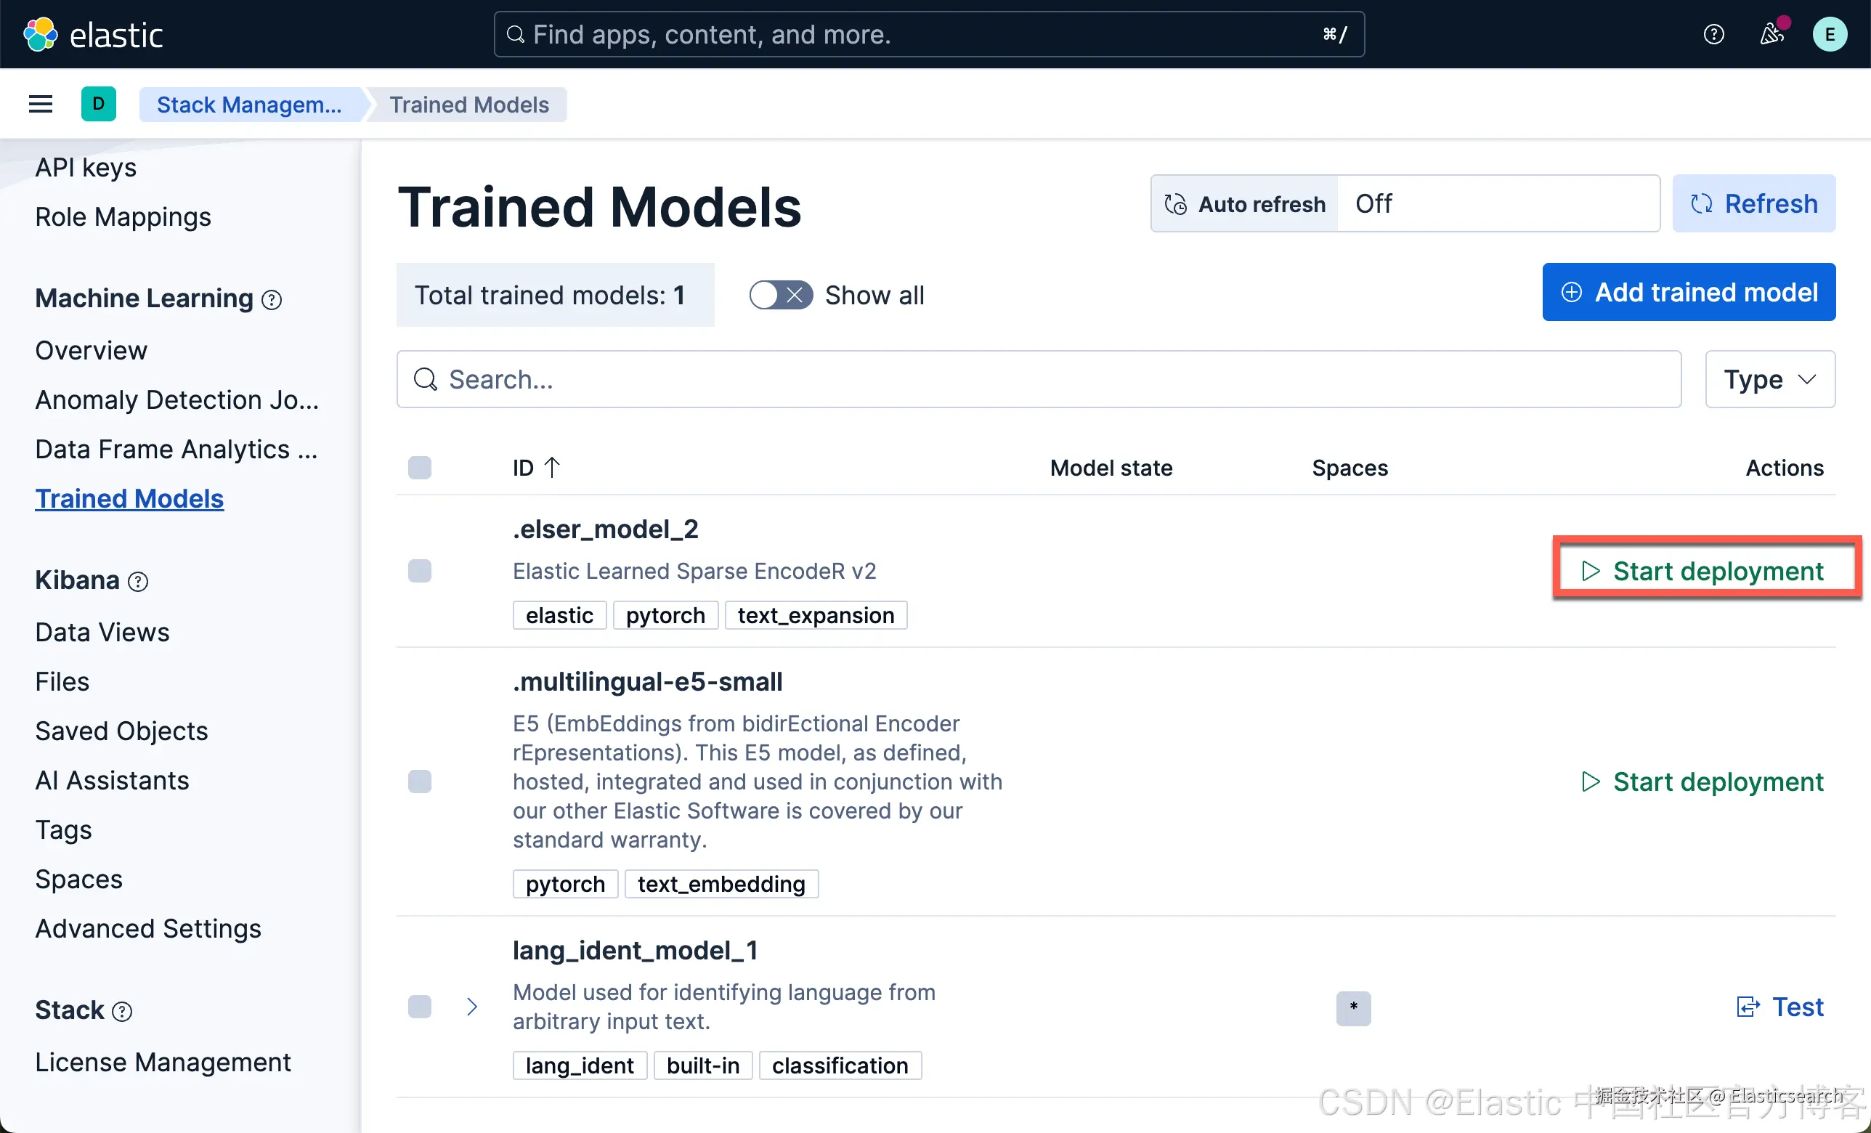Start deployment for .elser_model_2
Image resolution: width=1871 pixels, height=1133 pixels.
[x=1703, y=570]
